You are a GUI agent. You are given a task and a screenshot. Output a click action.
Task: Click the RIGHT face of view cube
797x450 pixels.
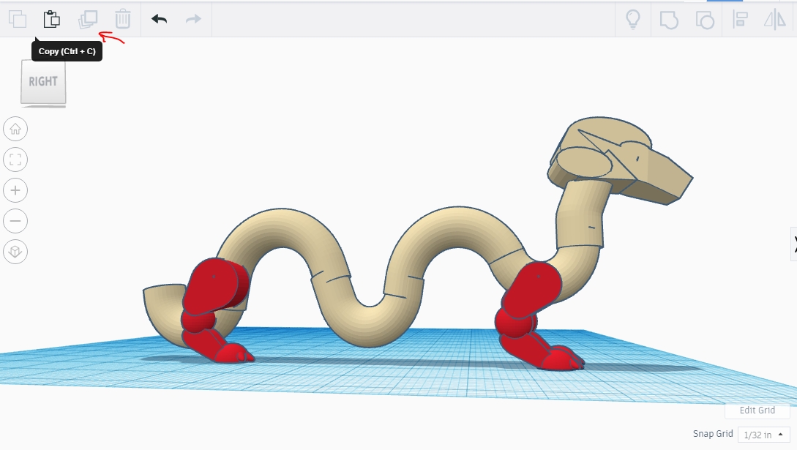pos(43,82)
